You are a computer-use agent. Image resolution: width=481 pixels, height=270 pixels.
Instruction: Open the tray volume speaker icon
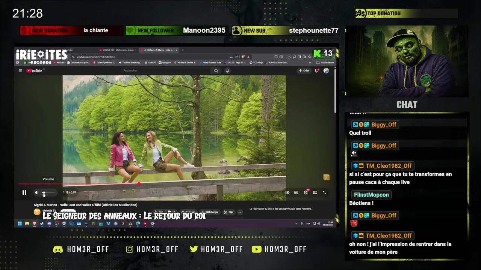pyautogui.click(x=319, y=223)
